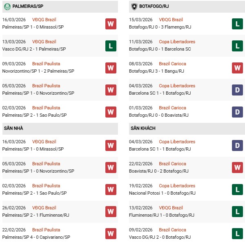Click the D badge for Botafogo 0-0 Boavista

(x=237, y=112)
